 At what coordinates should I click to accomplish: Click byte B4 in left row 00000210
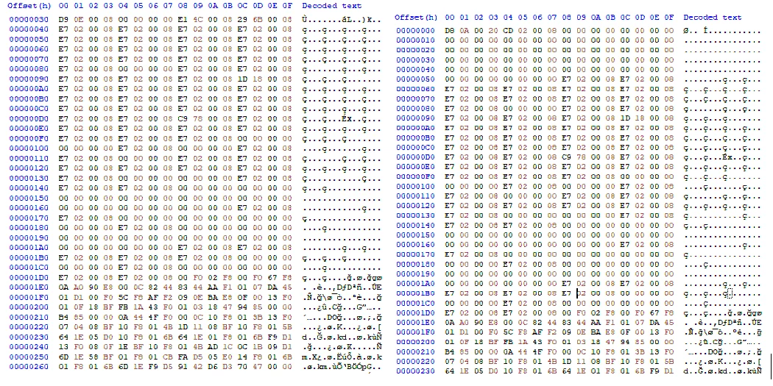[63, 317]
